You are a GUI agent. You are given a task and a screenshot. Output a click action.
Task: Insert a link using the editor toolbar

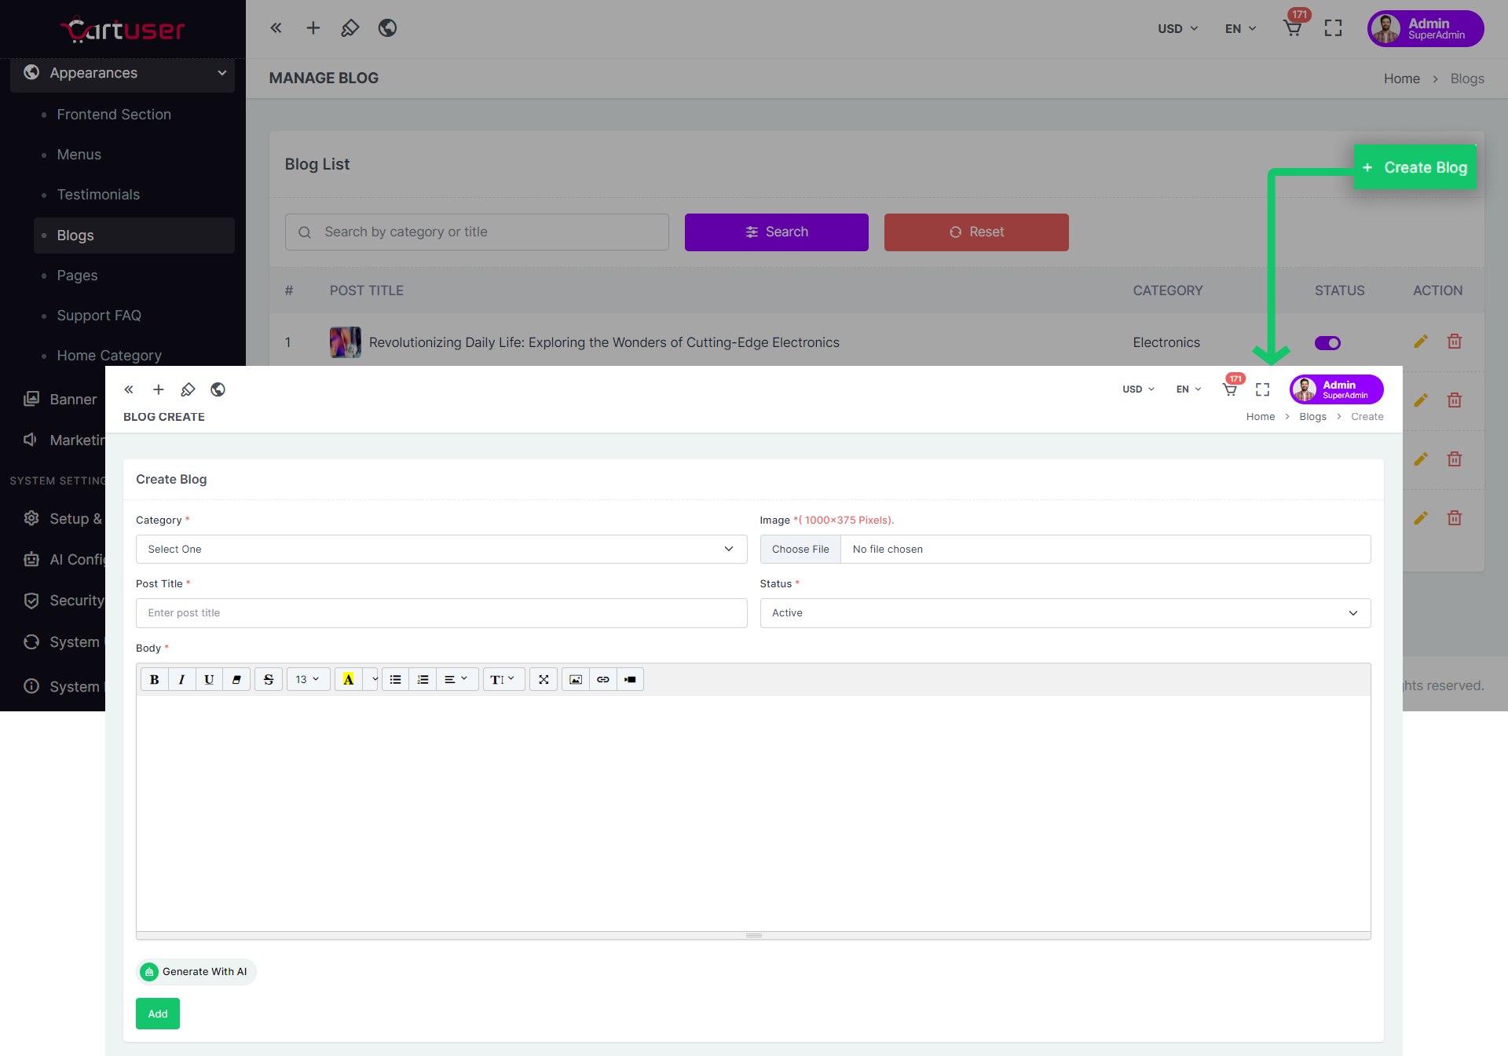[x=603, y=679]
